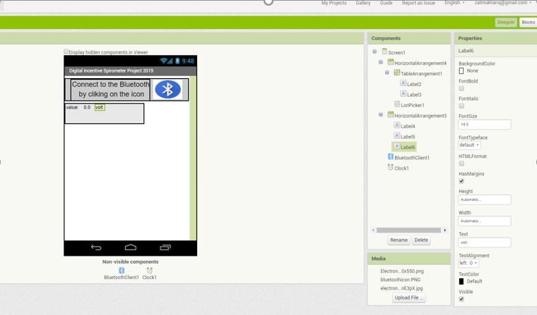Toggle the FontItalic checkbox
Image resolution: width=537 pixels, height=315 pixels.
[x=461, y=106]
